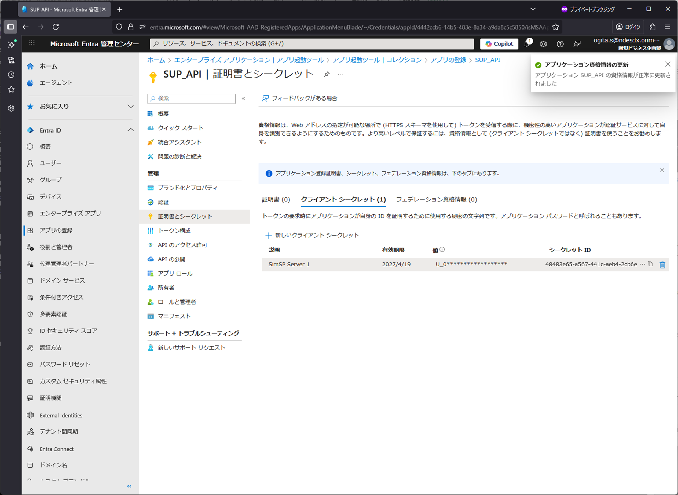Collapse the left navigation sidebar

click(129, 486)
